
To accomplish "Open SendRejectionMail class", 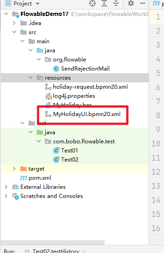I will 85,69.
